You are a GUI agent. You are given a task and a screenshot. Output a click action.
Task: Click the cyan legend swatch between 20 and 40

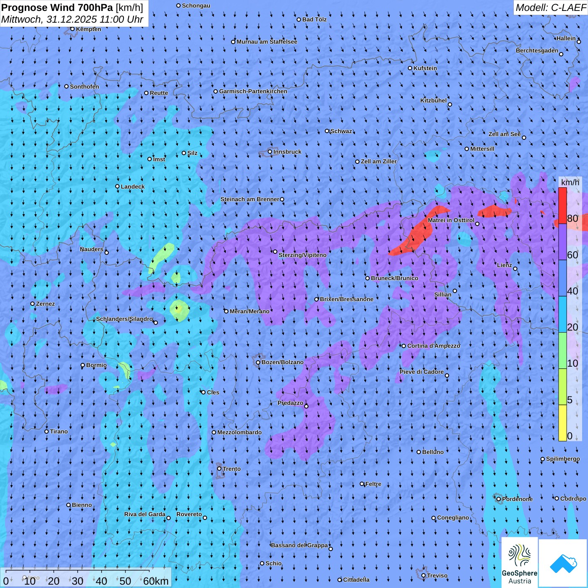[562, 315]
